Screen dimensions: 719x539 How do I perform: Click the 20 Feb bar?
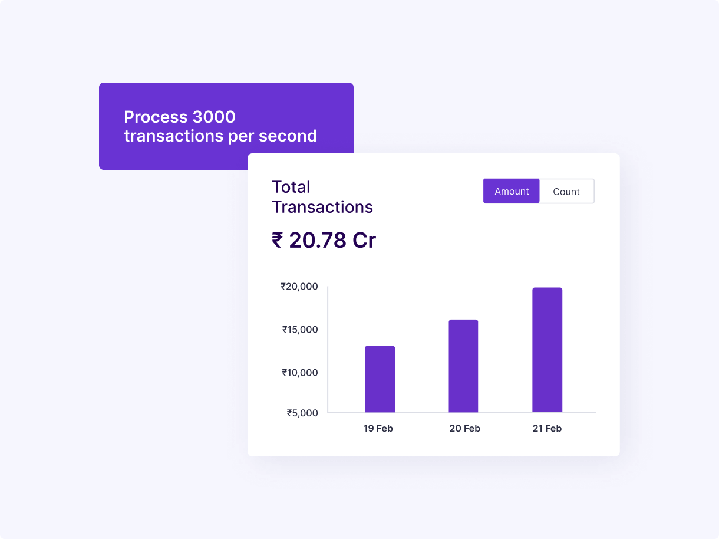pyautogui.click(x=463, y=366)
